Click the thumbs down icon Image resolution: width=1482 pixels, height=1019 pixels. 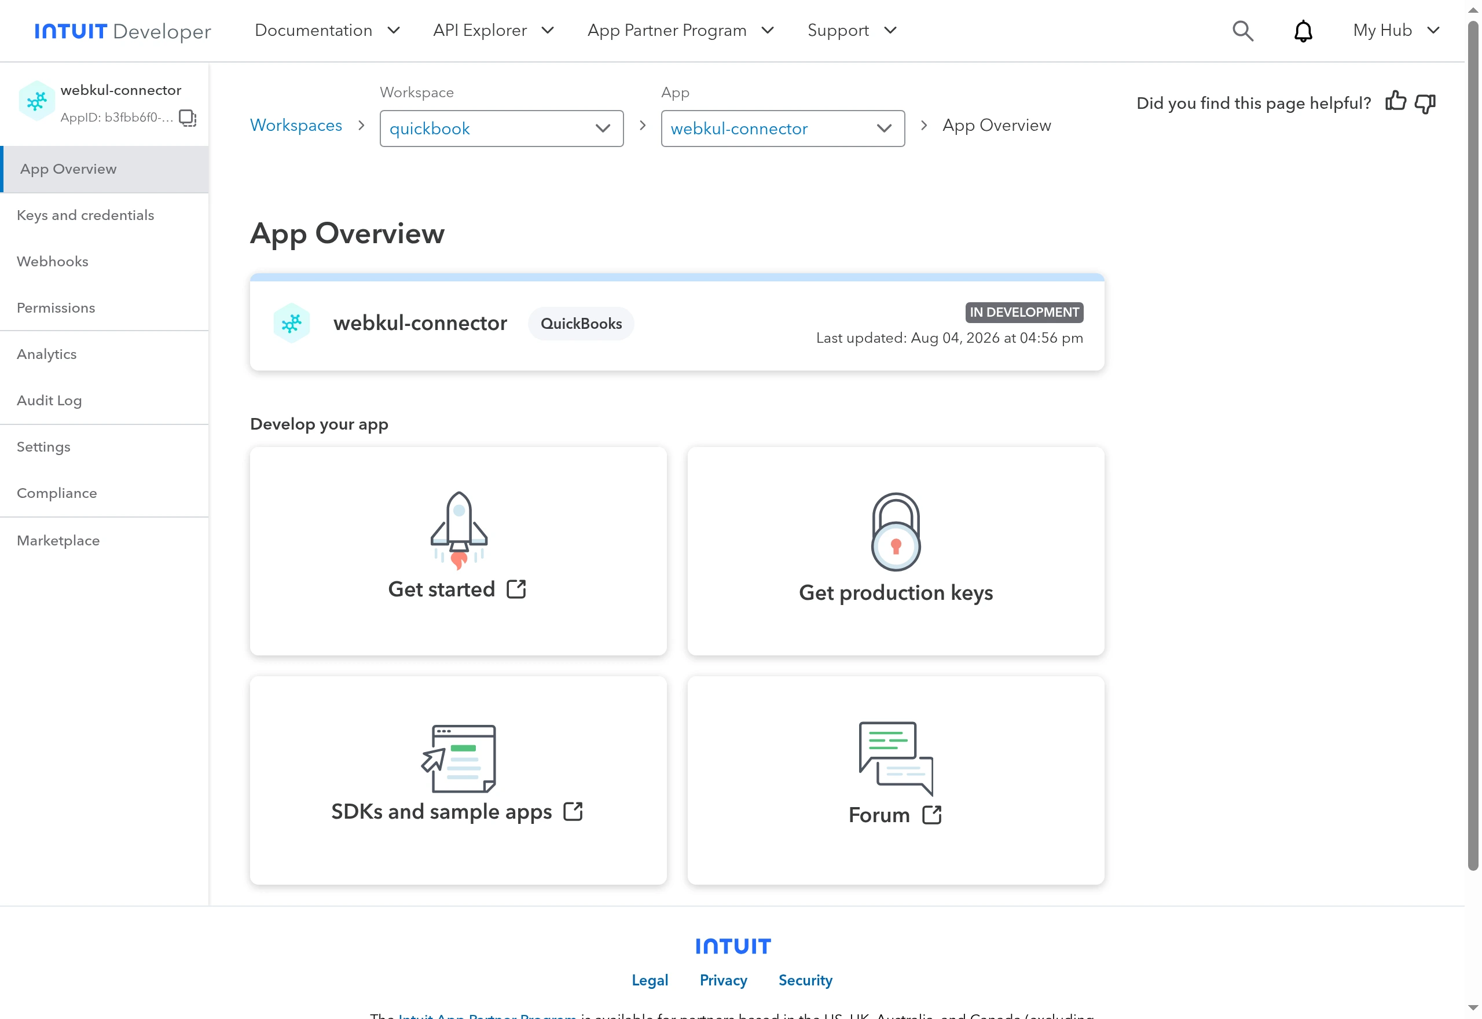coord(1425,103)
